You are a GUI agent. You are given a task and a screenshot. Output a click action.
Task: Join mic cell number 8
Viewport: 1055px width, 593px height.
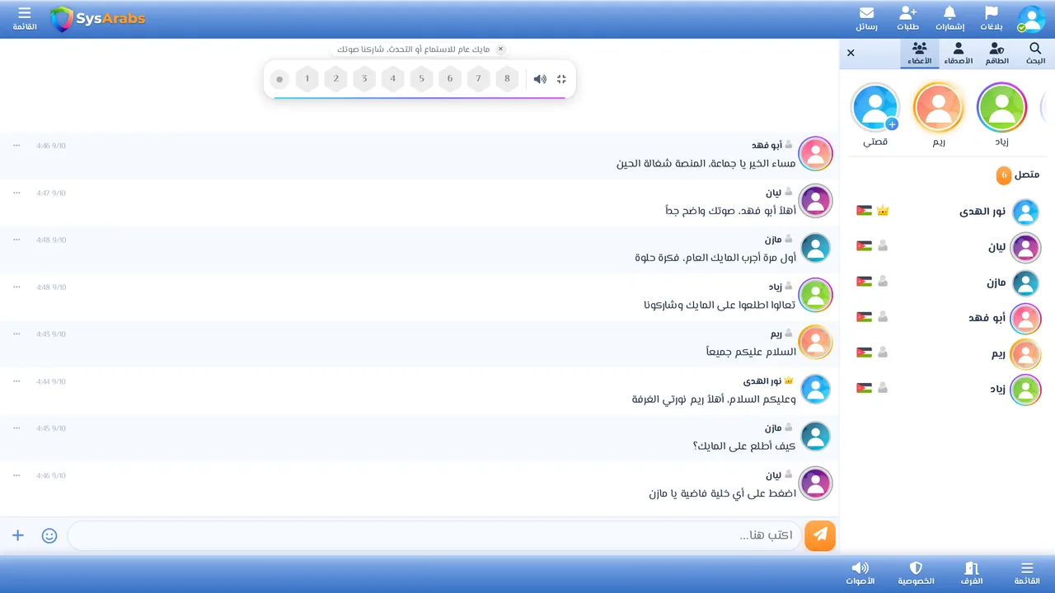(x=507, y=79)
